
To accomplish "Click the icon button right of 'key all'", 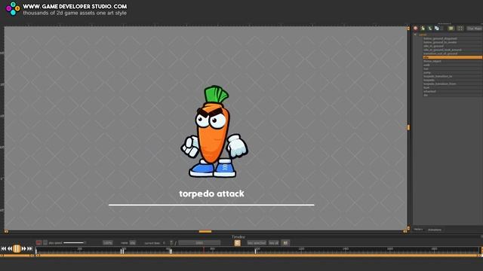I will pos(285,242).
